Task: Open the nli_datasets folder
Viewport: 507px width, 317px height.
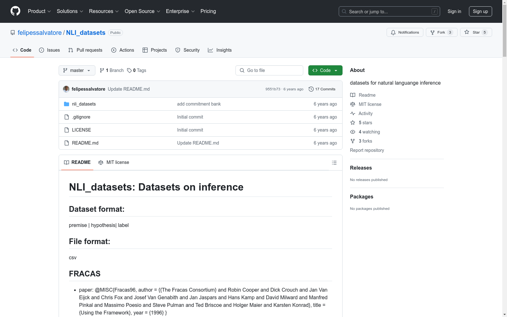Action: (x=84, y=104)
